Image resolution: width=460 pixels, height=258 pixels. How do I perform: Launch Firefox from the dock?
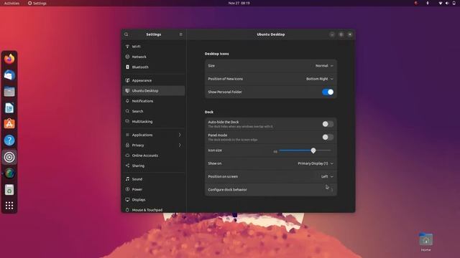point(9,59)
